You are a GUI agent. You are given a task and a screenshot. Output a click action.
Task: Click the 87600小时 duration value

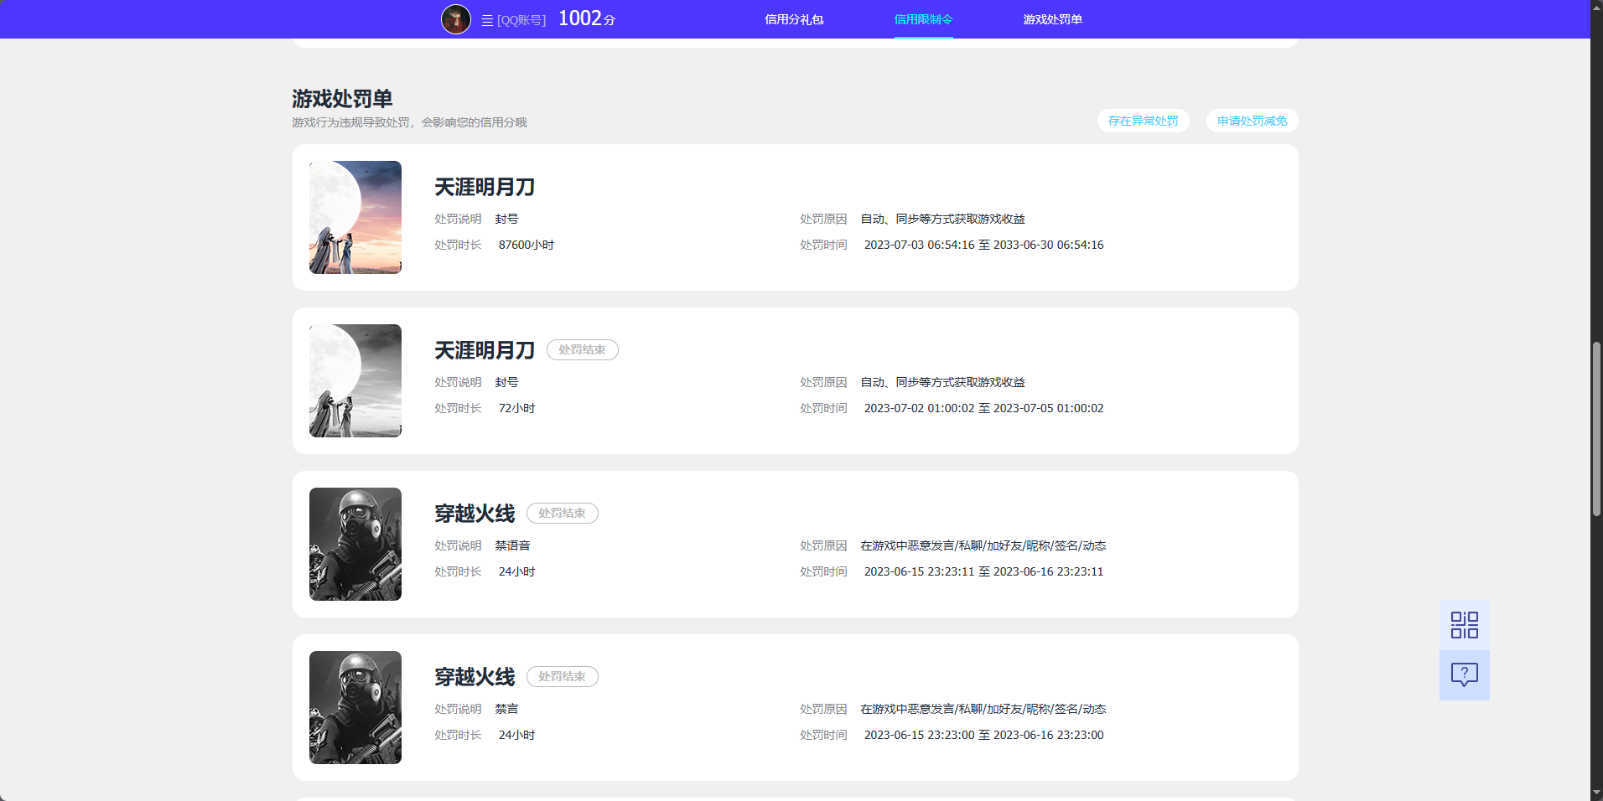coord(527,245)
